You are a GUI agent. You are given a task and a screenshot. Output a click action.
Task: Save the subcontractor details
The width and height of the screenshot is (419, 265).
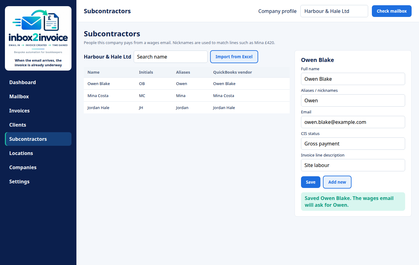coord(311,182)
